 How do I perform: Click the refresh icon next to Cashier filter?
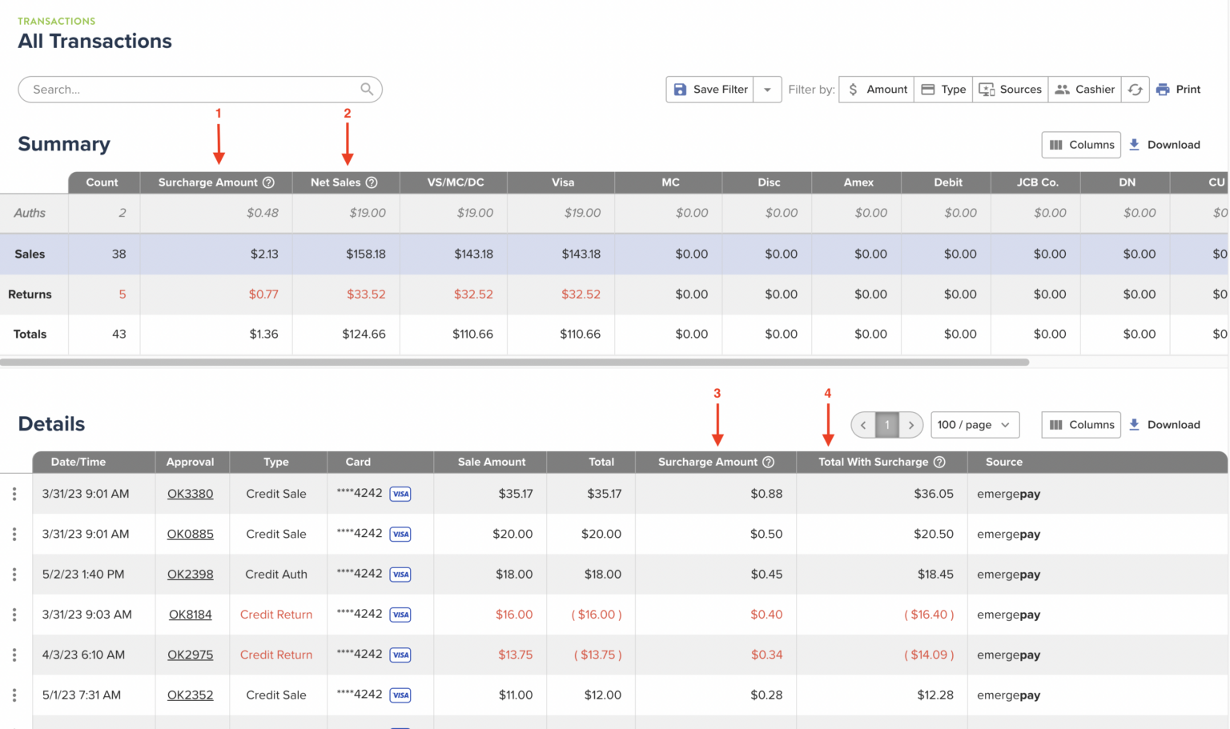[1136, 89]
